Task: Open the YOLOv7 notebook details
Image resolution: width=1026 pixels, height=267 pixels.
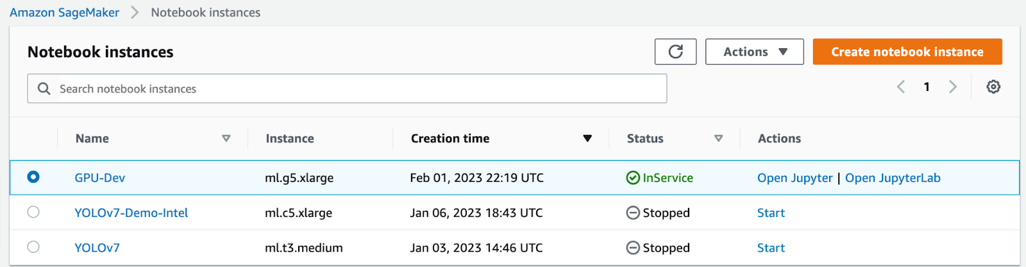Action: pos(97,248)
